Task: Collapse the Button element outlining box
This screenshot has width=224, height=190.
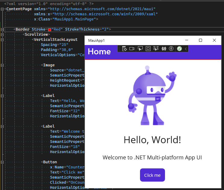Action: pos(2,162)
